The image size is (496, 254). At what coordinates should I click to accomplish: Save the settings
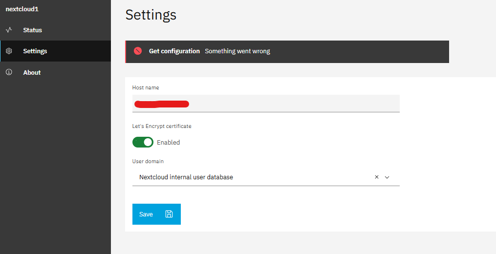coord(156,214)
